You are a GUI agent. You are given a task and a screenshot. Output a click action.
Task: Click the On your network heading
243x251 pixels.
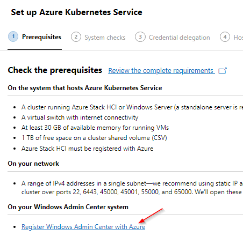33,164
